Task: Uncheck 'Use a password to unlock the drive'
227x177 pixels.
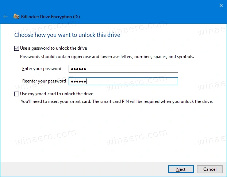Action: (16, 48)
